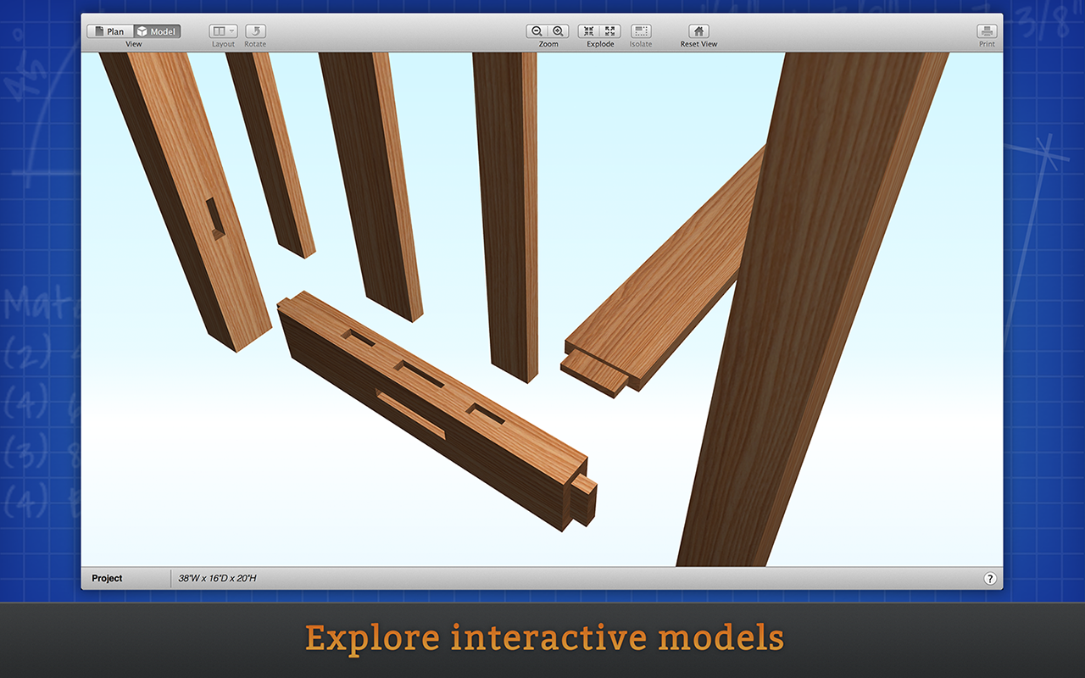Collapse the exploded model view
1085x678 pixels.
pyautogui.click(x=589, y=31)
